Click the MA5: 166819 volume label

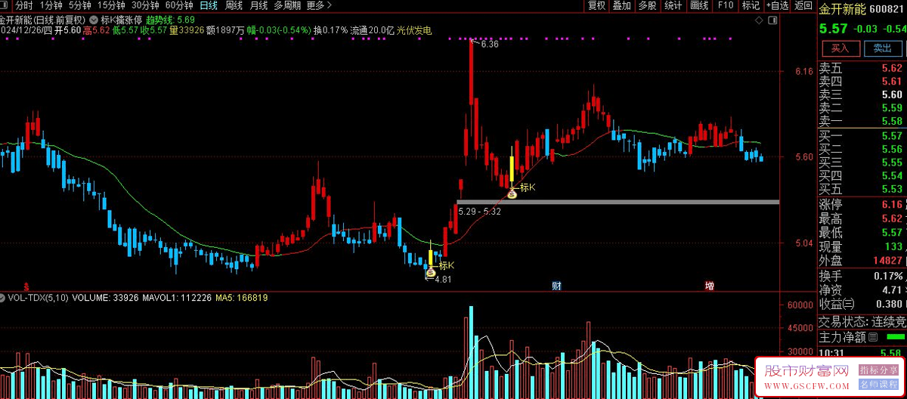click(x=242, y=298)
